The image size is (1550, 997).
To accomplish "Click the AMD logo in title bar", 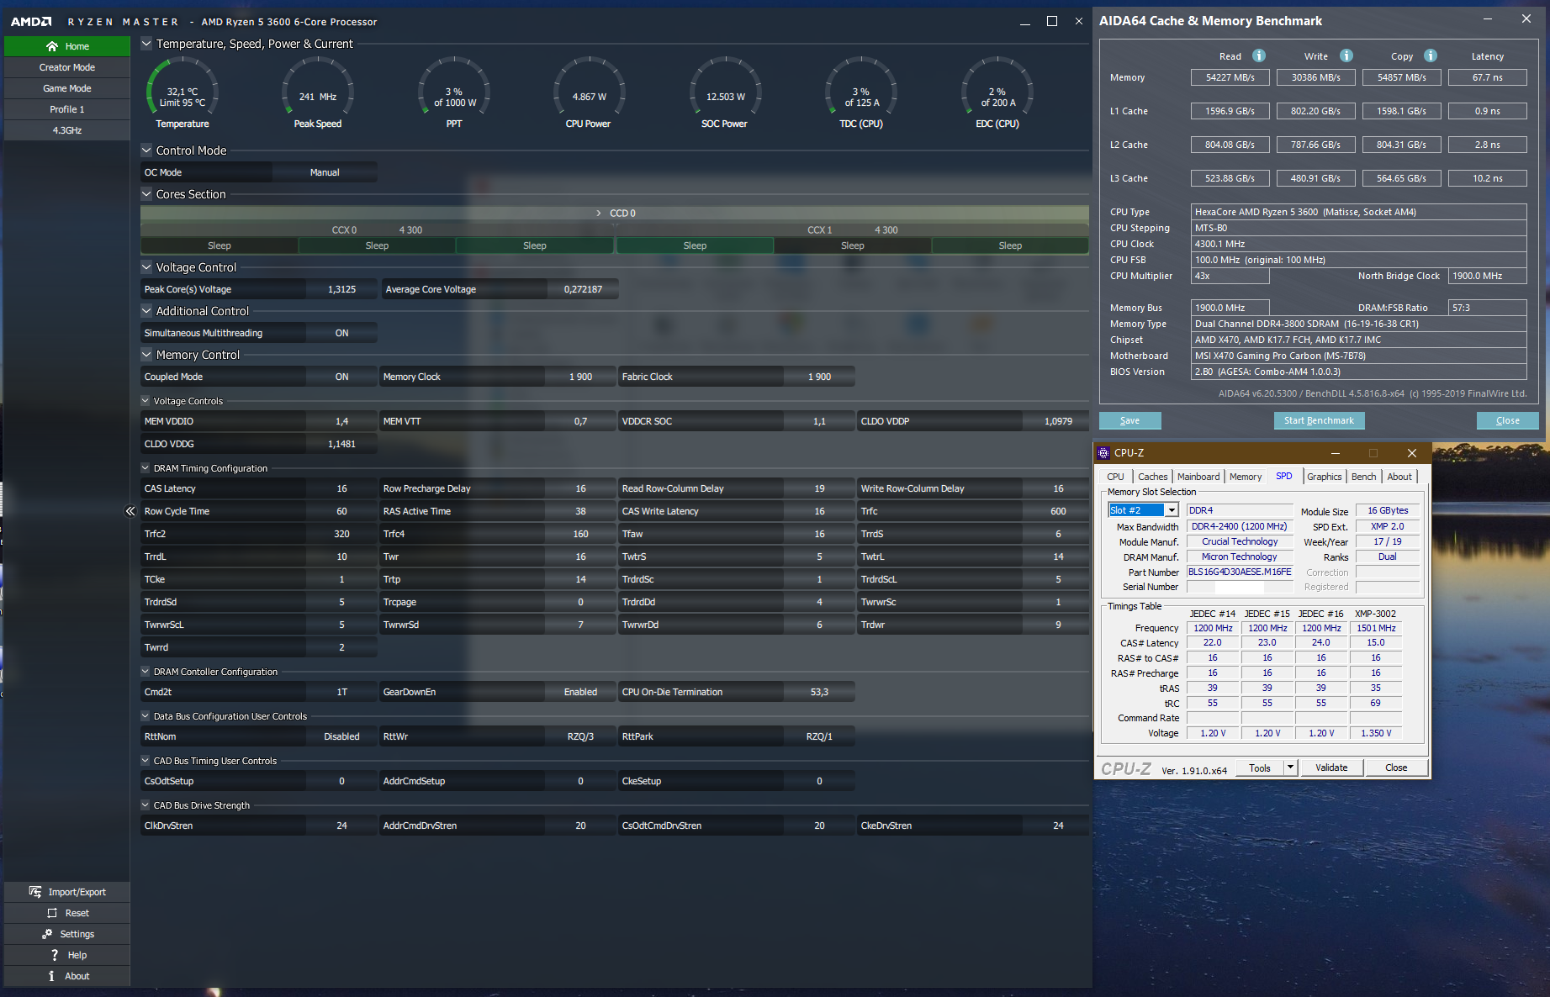I will click(31, 22).
